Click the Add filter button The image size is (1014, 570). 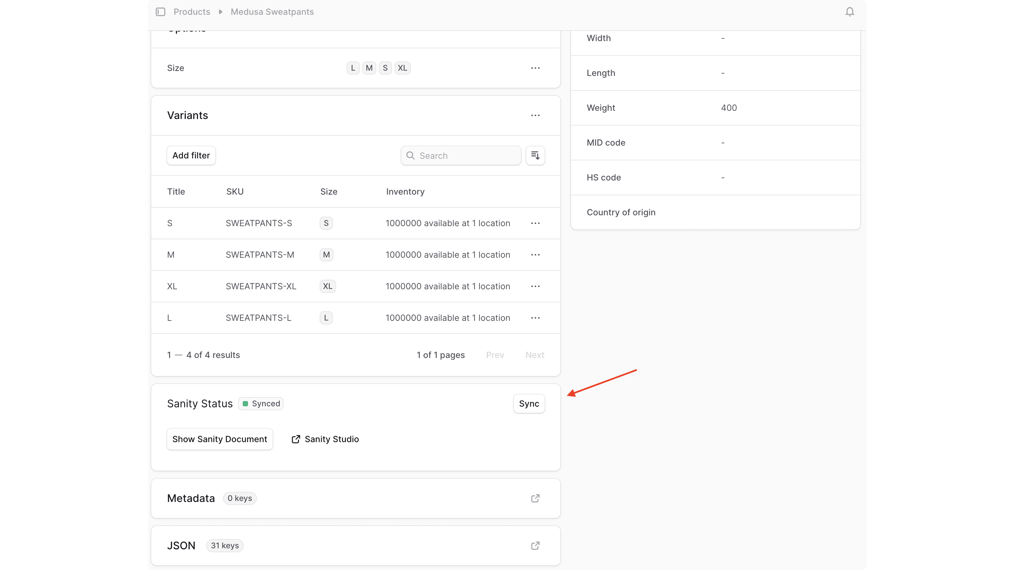[191, 155]
